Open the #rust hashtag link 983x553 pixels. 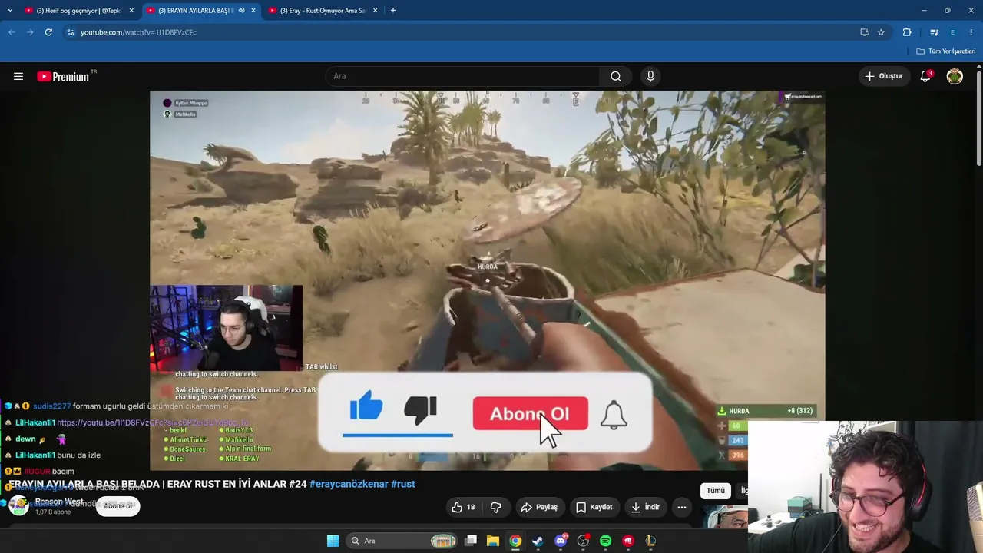[x=403, y=484]
